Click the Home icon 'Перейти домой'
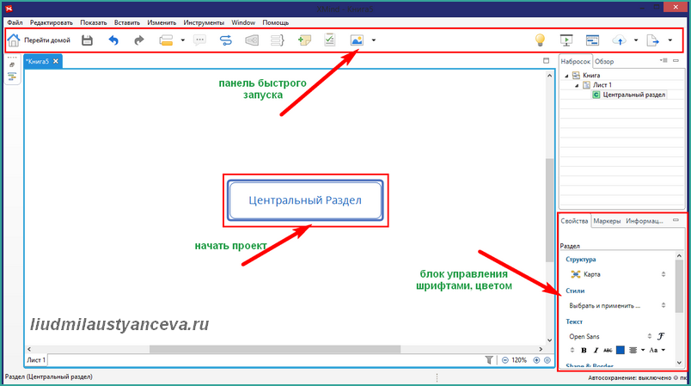 [x=14, y=40]
